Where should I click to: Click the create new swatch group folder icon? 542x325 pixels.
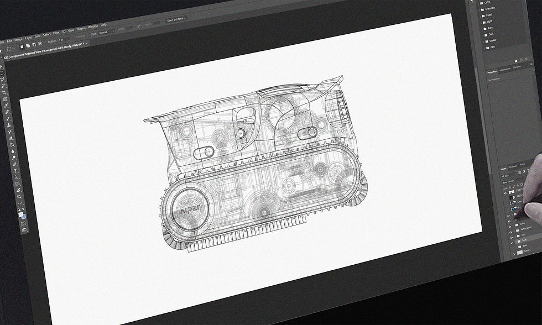click(516, 61)
